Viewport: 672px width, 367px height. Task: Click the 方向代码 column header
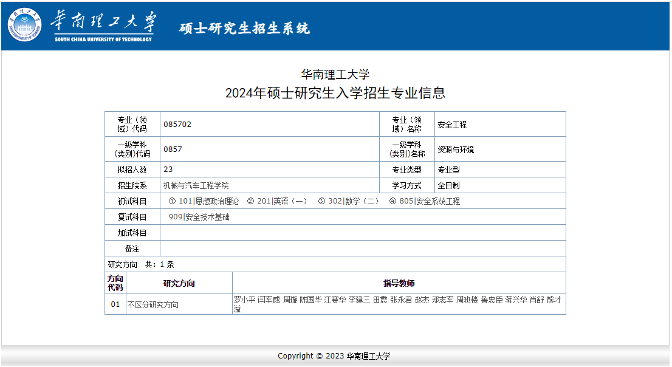pos(115,283)
